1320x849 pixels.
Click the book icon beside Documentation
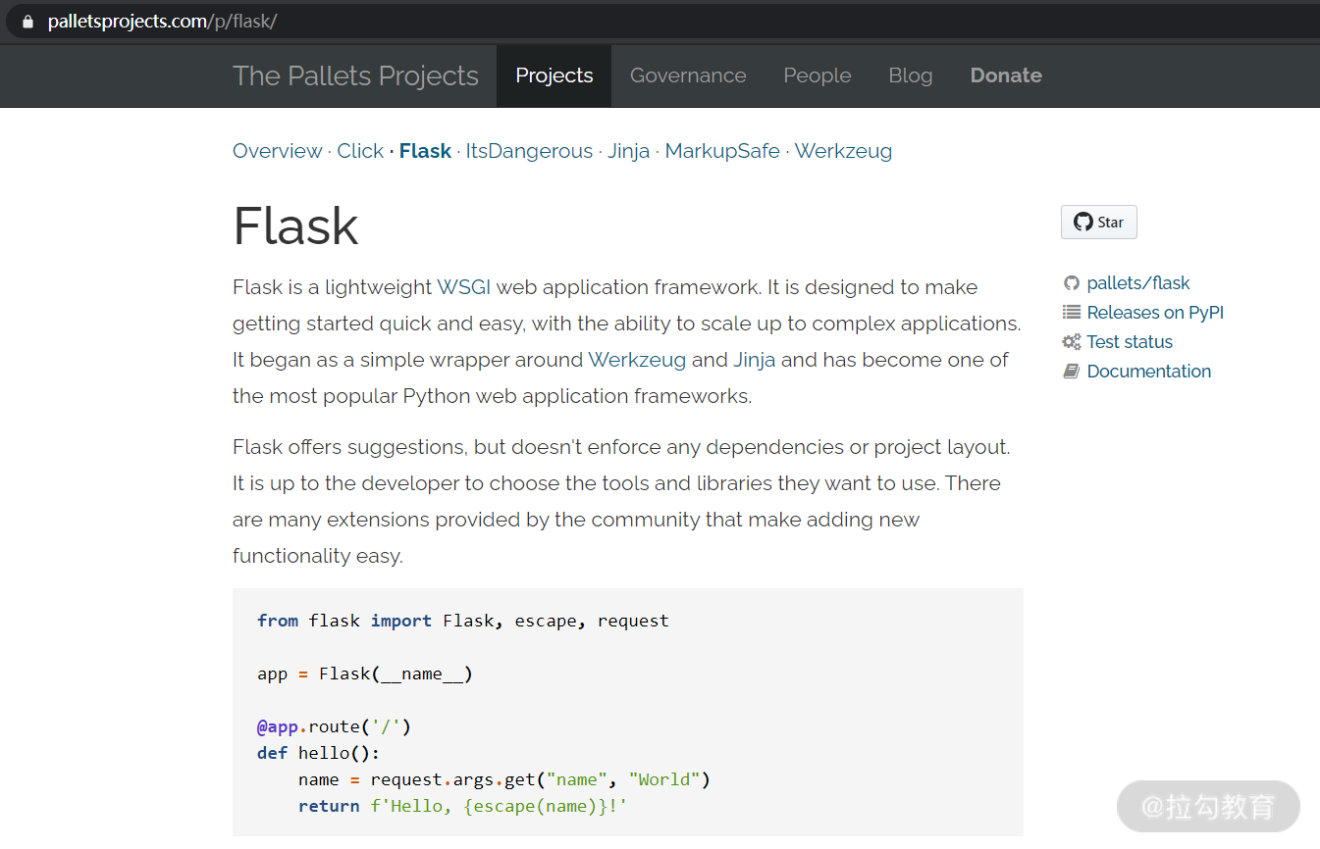click(x=1072, y=372)
